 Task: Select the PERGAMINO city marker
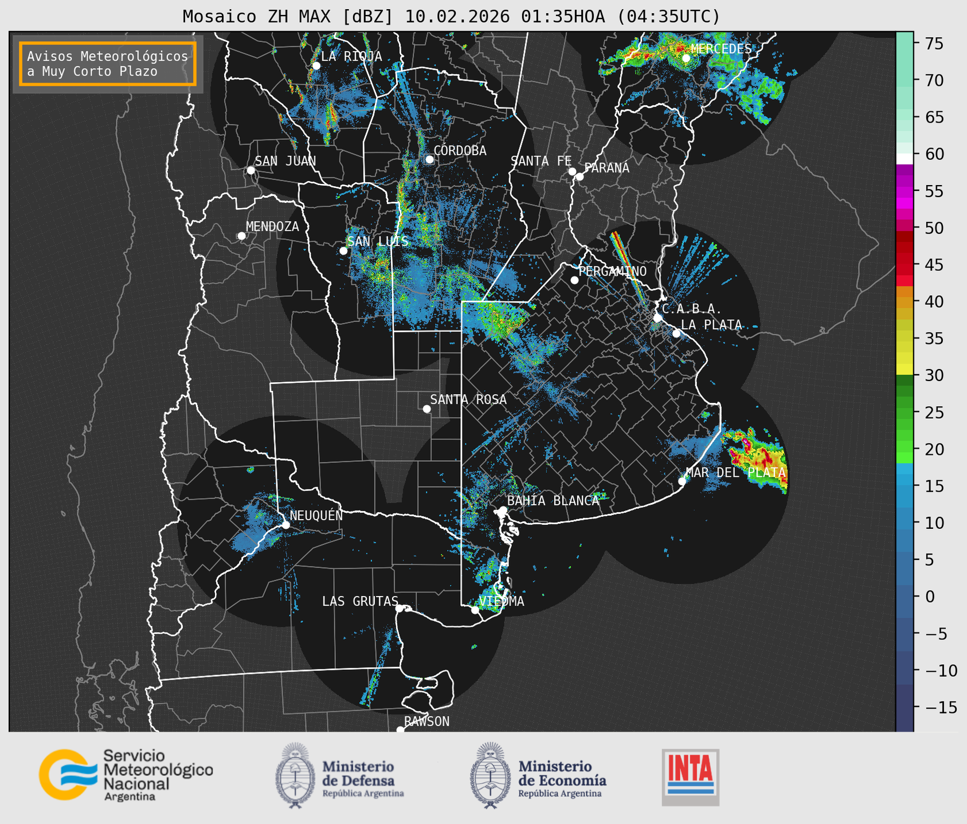coord(574,280)
